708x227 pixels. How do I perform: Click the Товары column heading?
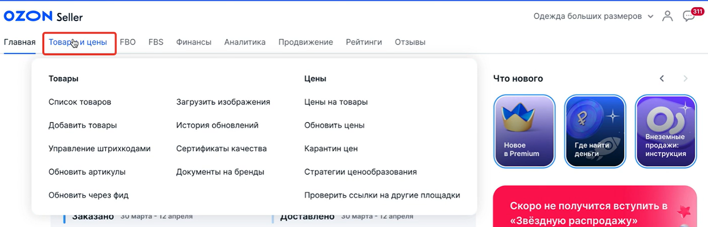tap(63, 79)
